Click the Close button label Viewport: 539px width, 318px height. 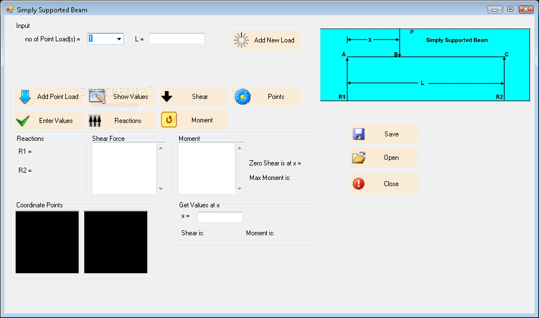[391, 184]
